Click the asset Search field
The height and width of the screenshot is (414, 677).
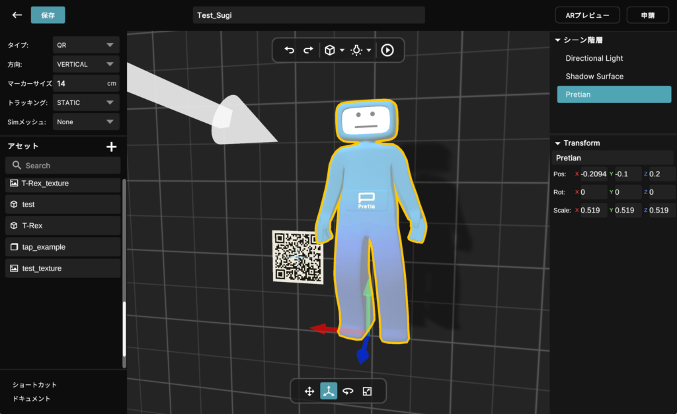tap(63, 166)
